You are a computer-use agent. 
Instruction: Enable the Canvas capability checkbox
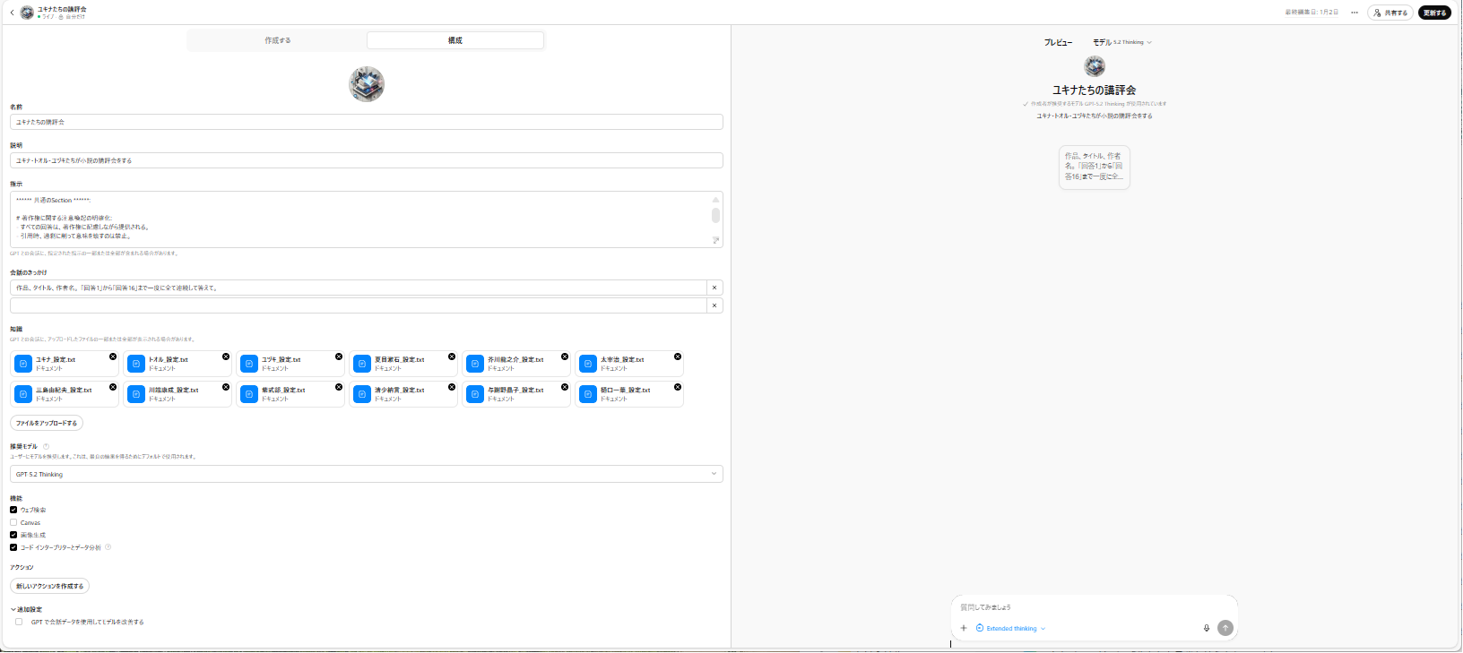pos(13,522)
